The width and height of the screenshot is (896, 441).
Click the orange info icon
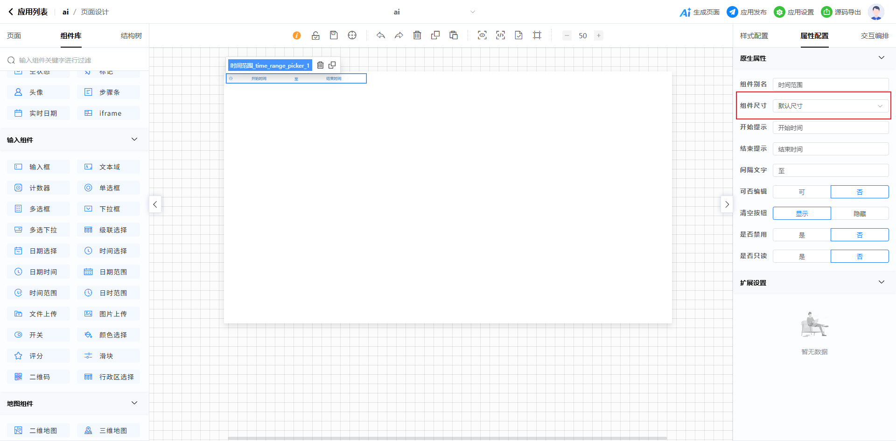(297, 35)
